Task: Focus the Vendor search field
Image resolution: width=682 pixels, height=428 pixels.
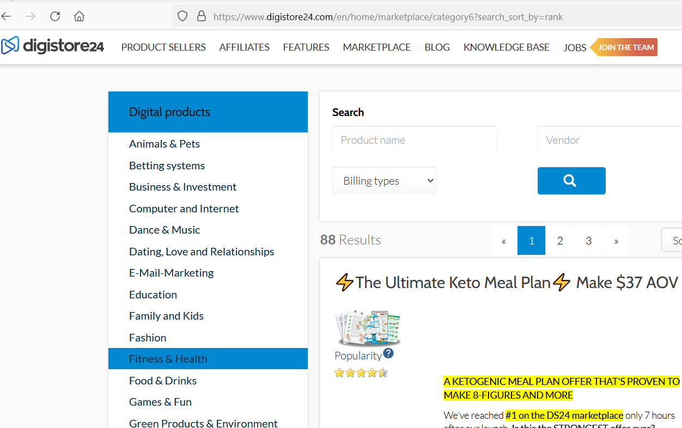Action: coord(610,140)
